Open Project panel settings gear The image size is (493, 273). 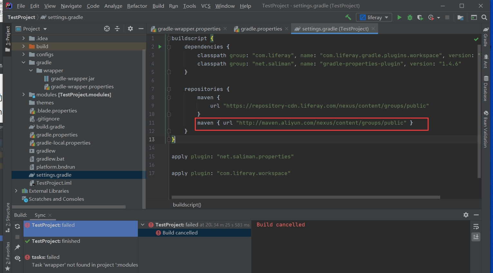[x=130, y=29]
